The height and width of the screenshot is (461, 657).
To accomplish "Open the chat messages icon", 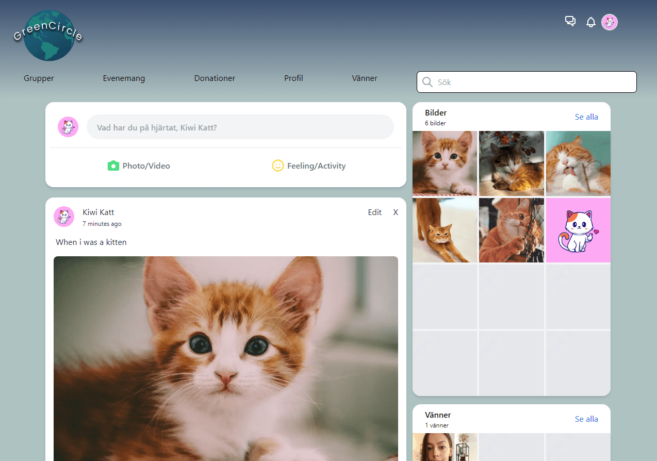I will [x=570, y=21].
